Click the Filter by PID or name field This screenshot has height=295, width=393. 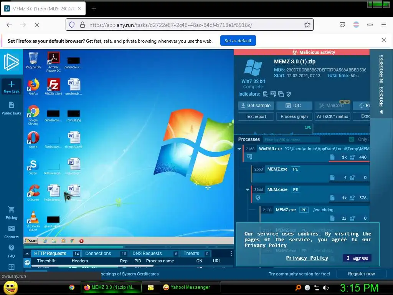click(292, 139)
